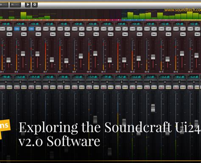Mute channel CH 11

[x=103, y=87]
